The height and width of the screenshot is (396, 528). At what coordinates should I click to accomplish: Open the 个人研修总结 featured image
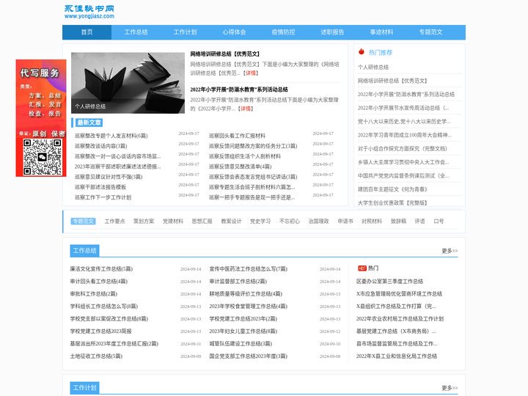pos(128,82)
